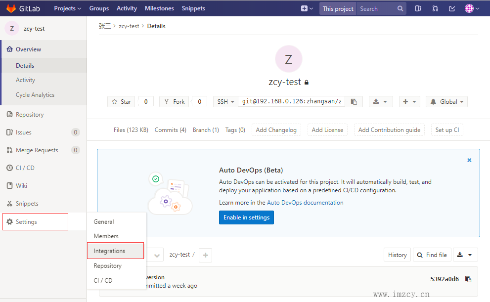
Task: Copy the SSH clone URL to clipboard
Action: click(x=354, y=101)
